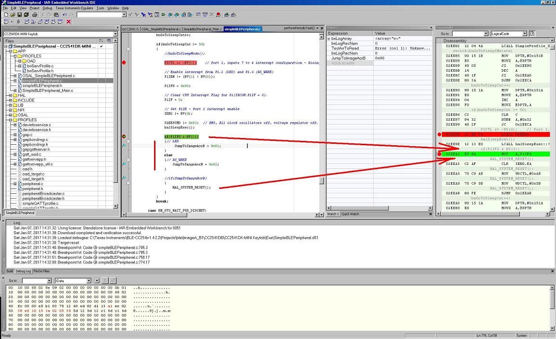Screen dimensions: 556x339
Task: Open the Texas Instruments Emulator menu
Action: click(74, 8)
